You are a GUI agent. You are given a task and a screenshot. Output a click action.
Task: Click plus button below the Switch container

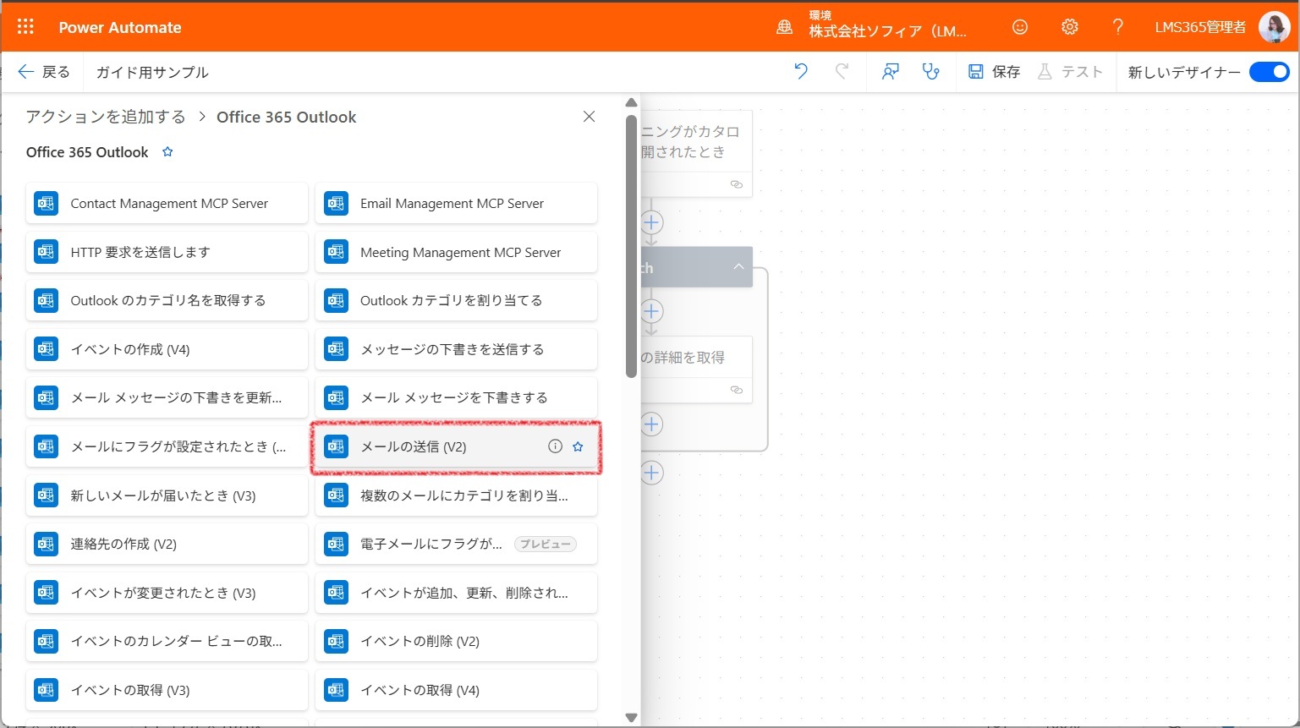pyautogui.click(x=651, y=473)
